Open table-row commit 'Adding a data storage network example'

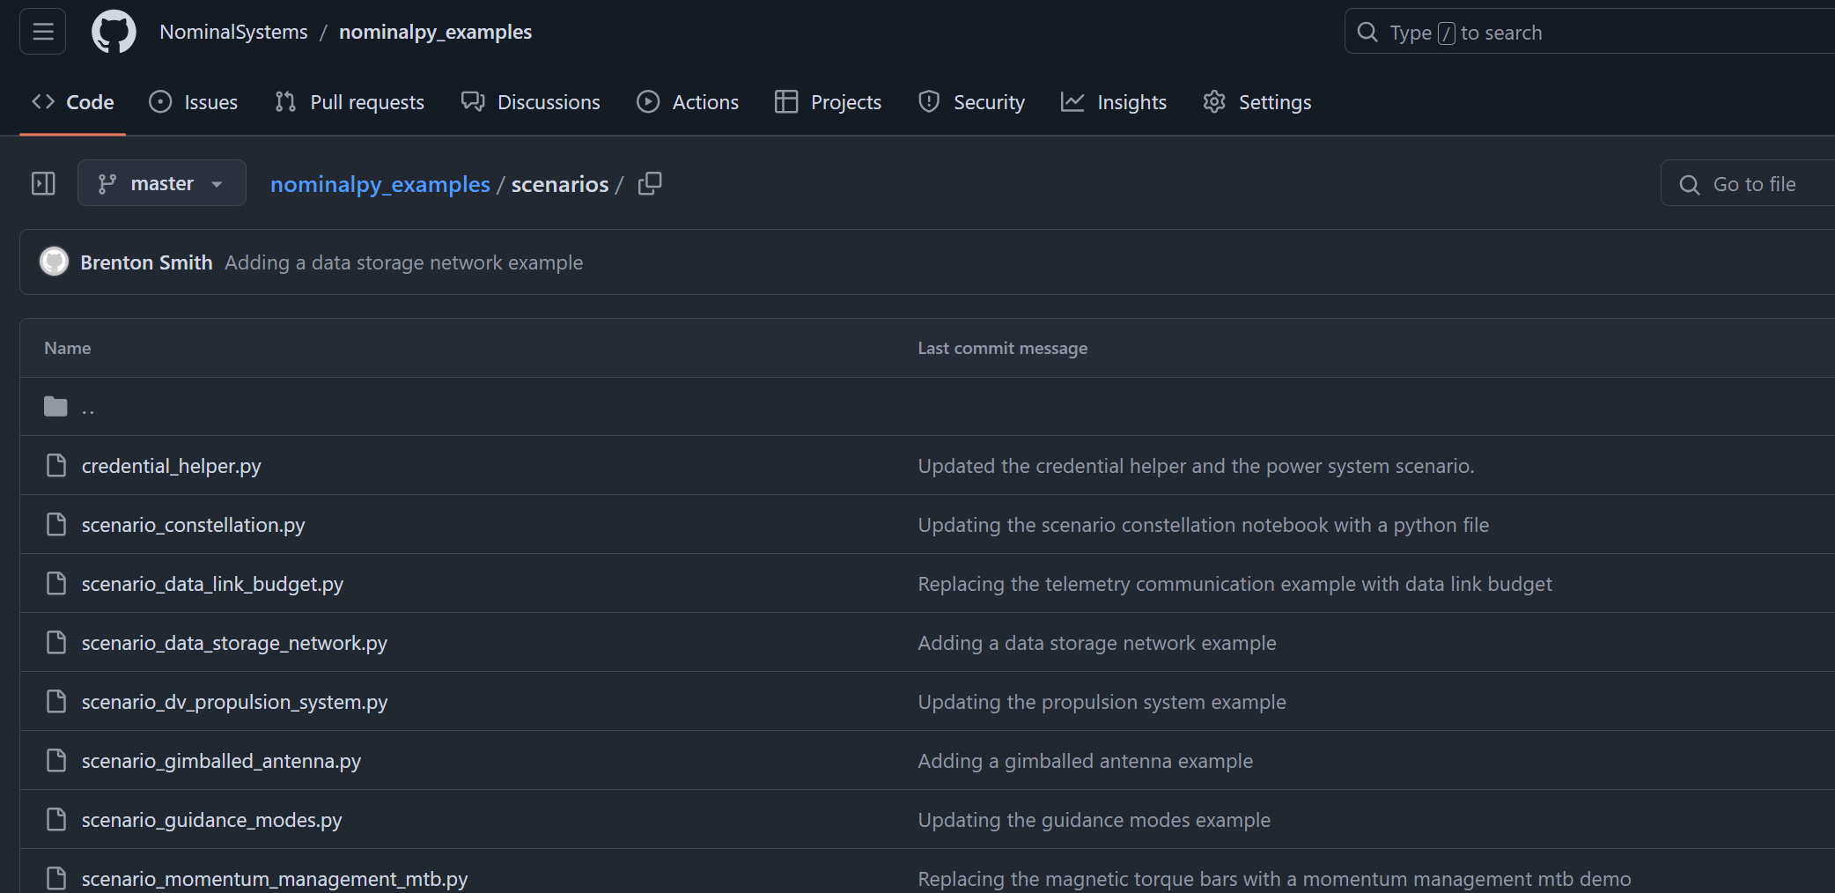(1097, 643)
